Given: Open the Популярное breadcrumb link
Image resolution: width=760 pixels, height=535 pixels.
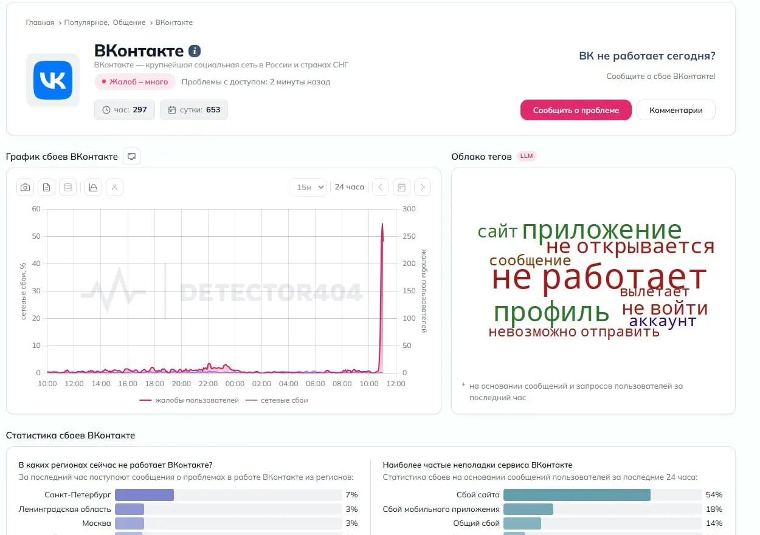Looking at the screenshot, I should (86, 22).
